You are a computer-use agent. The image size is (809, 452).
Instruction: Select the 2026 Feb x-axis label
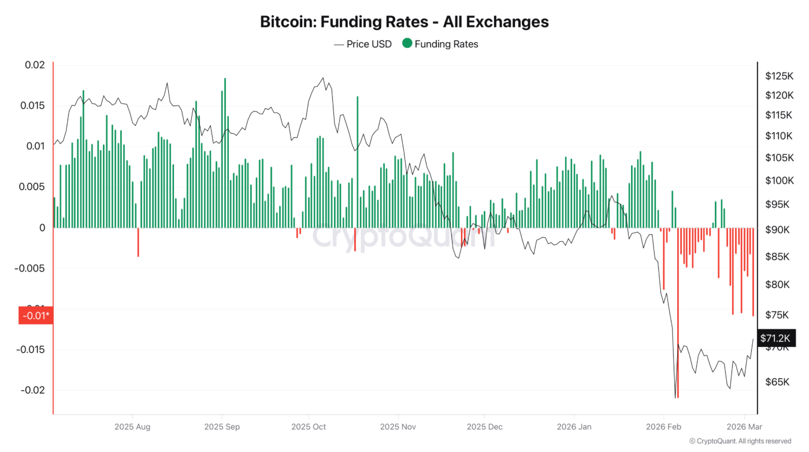663,427
